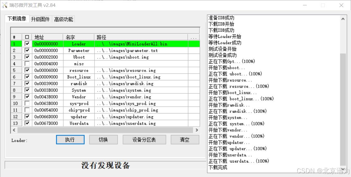Click the 路径 column header
The height and width of the screenshot is (177, 351).
point(141,37)
